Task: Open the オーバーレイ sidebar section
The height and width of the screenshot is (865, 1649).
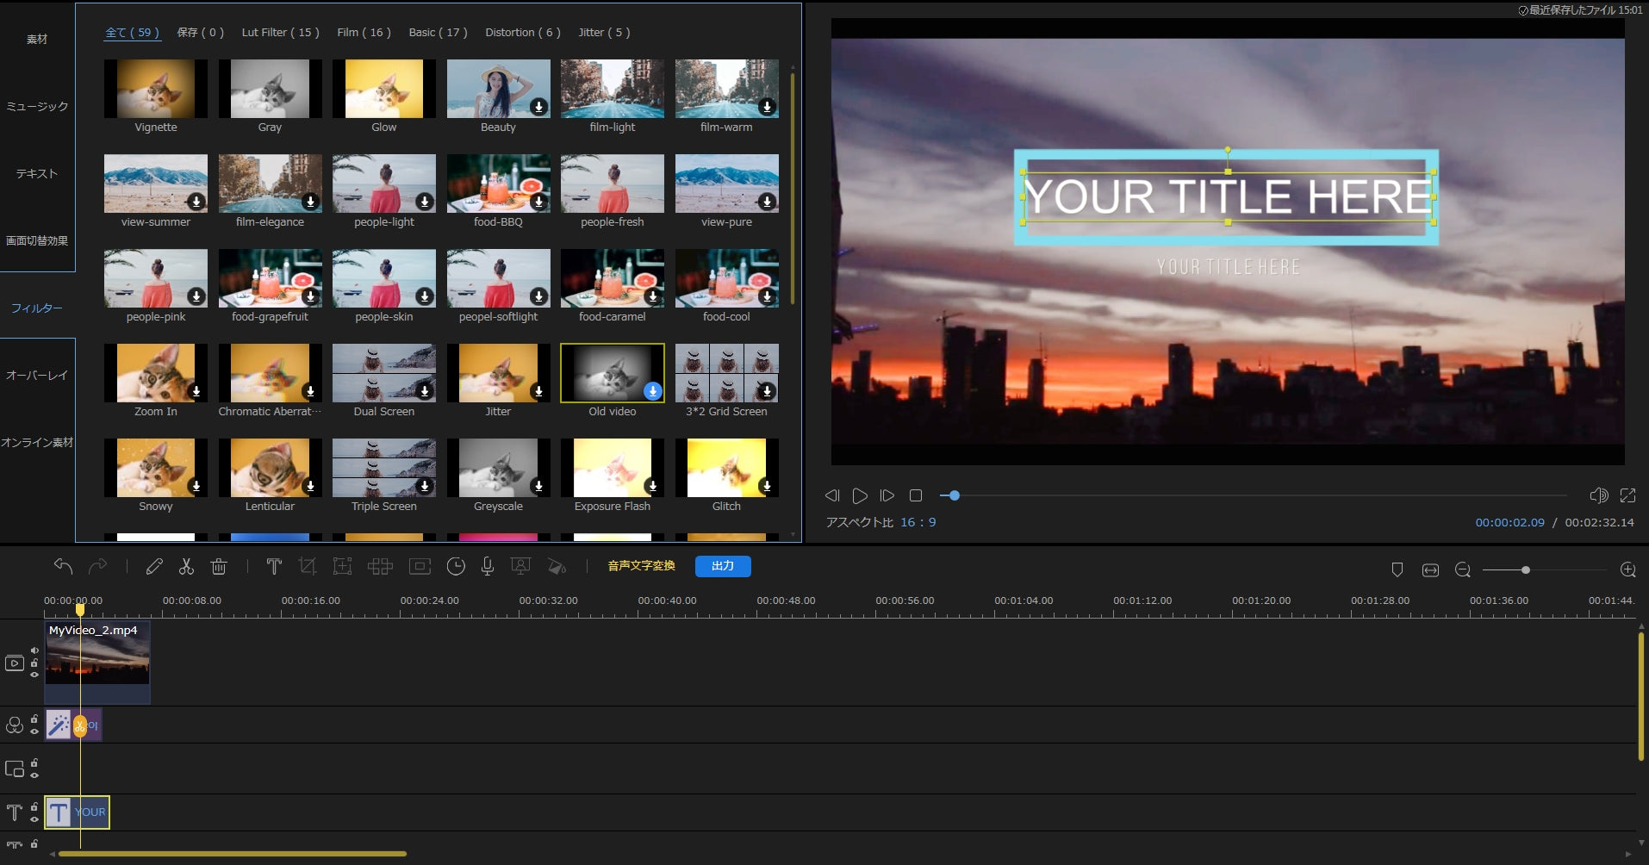Action: (x=37, y=376)
